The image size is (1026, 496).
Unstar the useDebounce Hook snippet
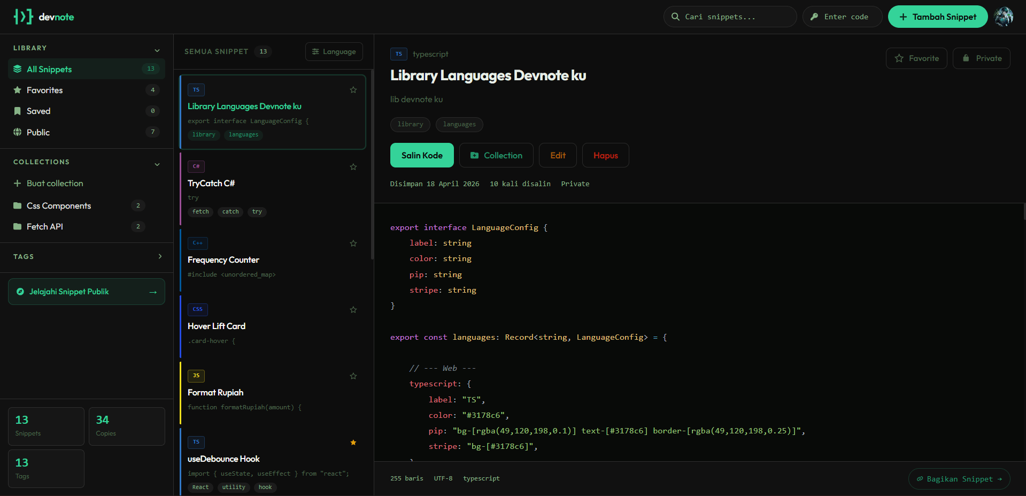pyautogui.click(x=353, y=442)
